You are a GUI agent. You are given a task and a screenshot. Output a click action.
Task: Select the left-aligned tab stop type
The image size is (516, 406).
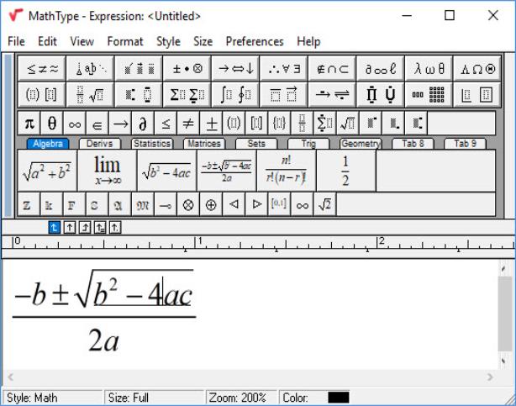55,228
